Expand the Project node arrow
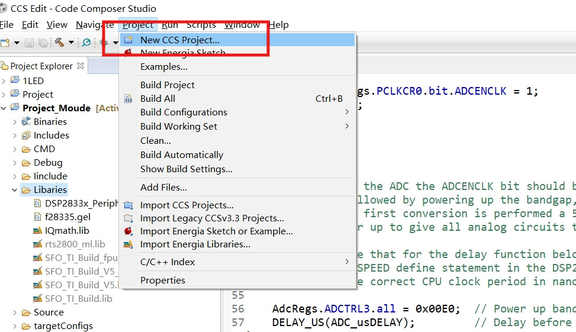 (x=4, y=94)
